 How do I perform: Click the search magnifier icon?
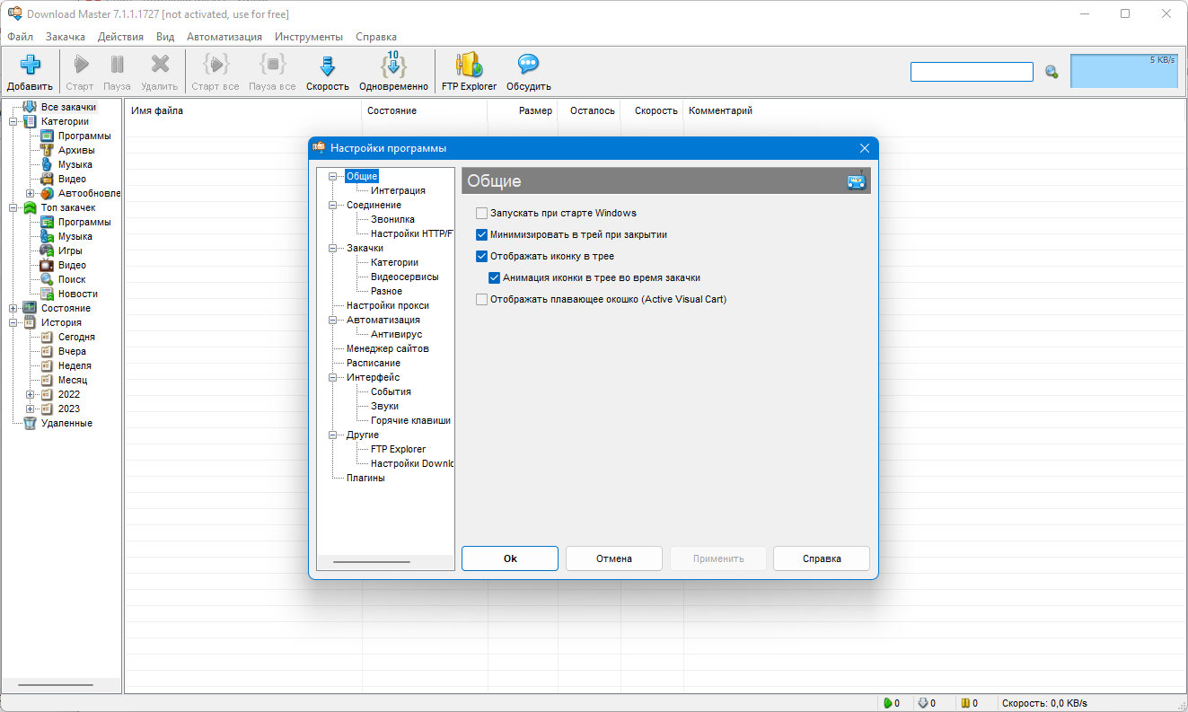coord(1052,72)
